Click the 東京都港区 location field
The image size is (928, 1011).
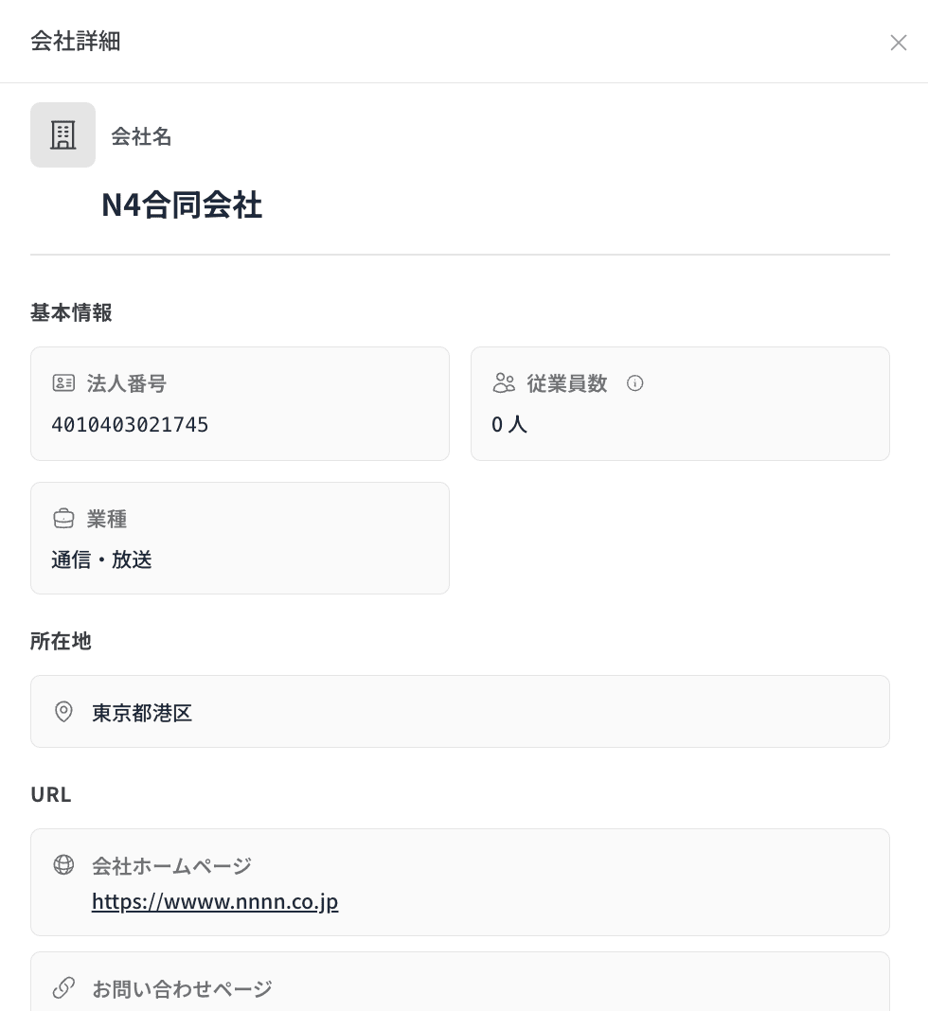142,713
